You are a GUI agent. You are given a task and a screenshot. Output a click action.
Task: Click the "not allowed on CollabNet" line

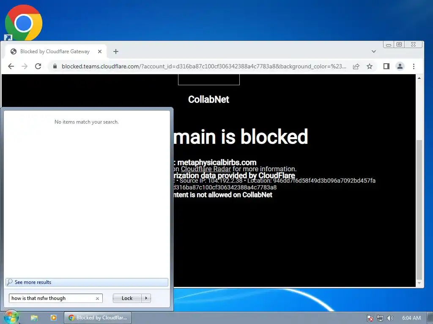(x=223, y=195)
